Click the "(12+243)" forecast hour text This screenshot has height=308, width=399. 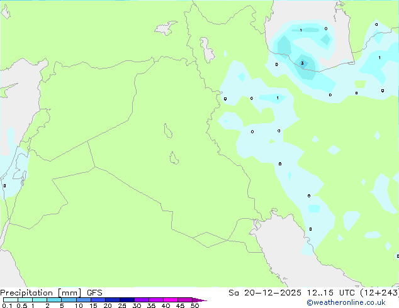[379, 293]
